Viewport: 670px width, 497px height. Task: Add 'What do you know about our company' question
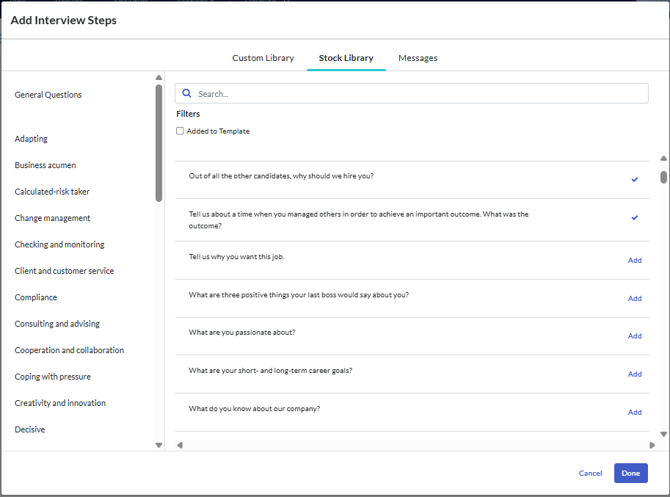click(635, 412)
